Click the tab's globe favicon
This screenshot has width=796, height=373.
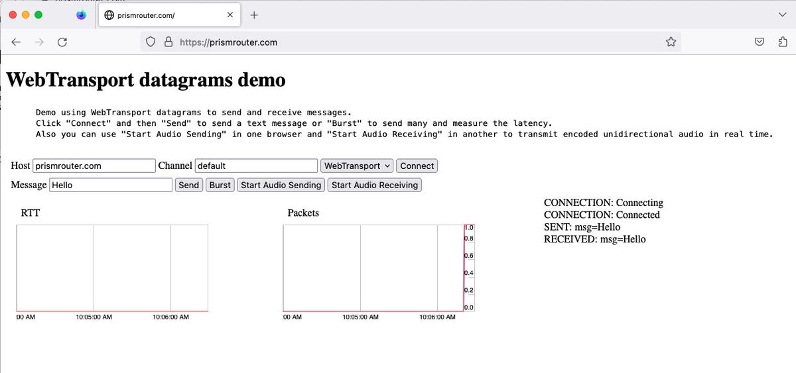click(109, 15)
